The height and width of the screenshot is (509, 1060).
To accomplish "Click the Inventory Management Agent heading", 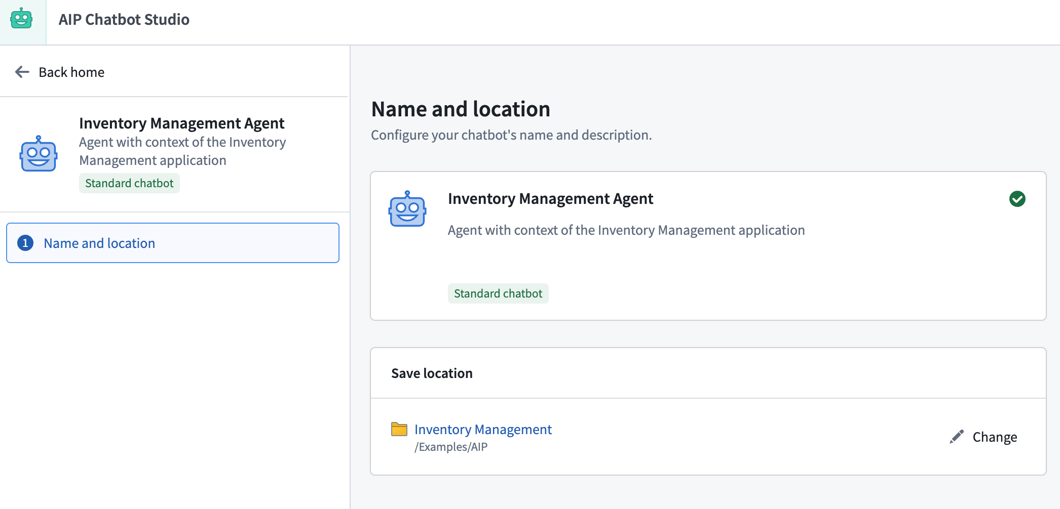I will (x=550, y=198).
